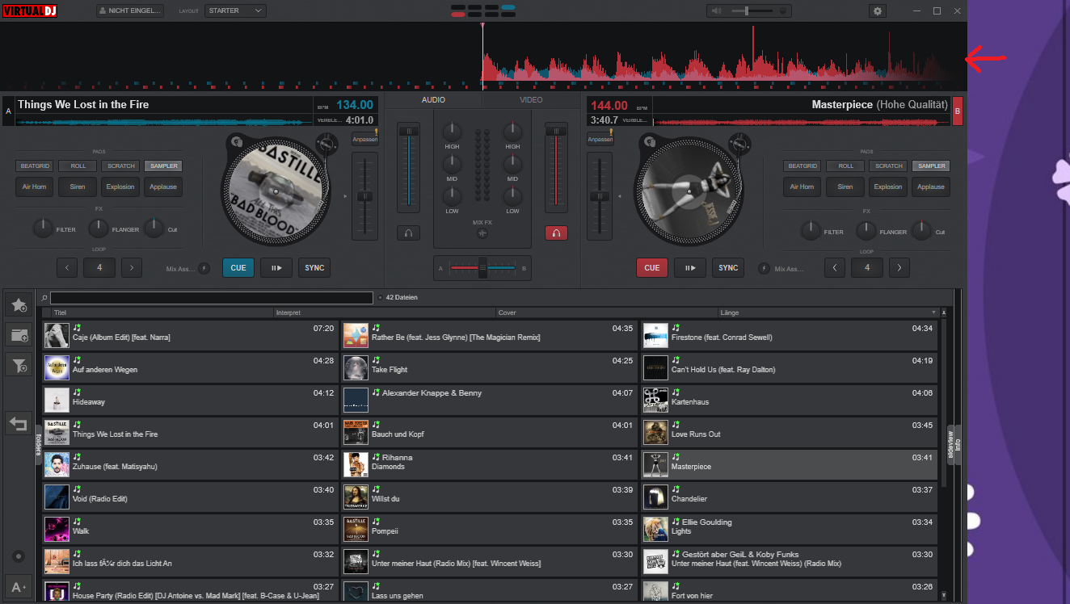The width and height of the screenshot is (1070, 604).
Task: Click deck B Mix Assist lightning icon
Action: point(764,268)
